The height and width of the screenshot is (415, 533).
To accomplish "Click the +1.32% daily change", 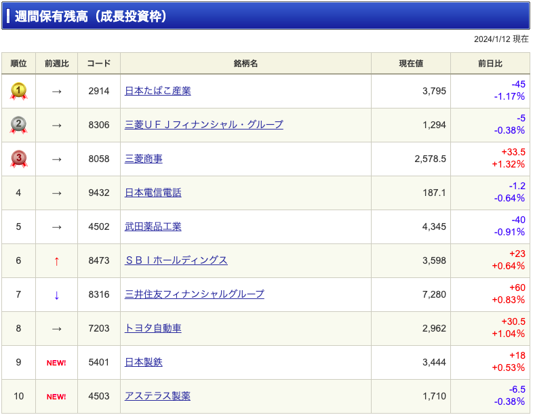I will pyautogui.click(x=509, y=165).
